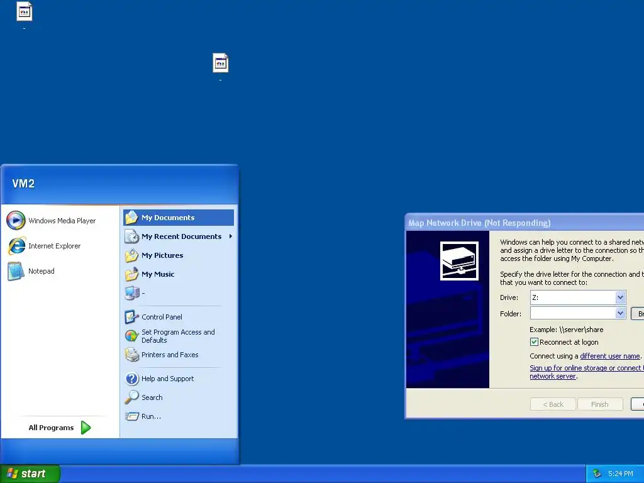Click the Search menu entry
The image size is (644, 483).
coord(179,397)
